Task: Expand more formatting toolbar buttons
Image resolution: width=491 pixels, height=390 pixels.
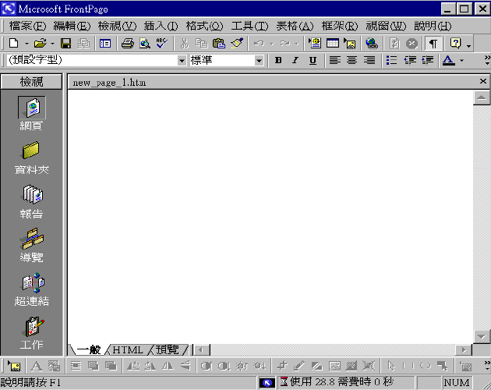Action: (487, 60)
